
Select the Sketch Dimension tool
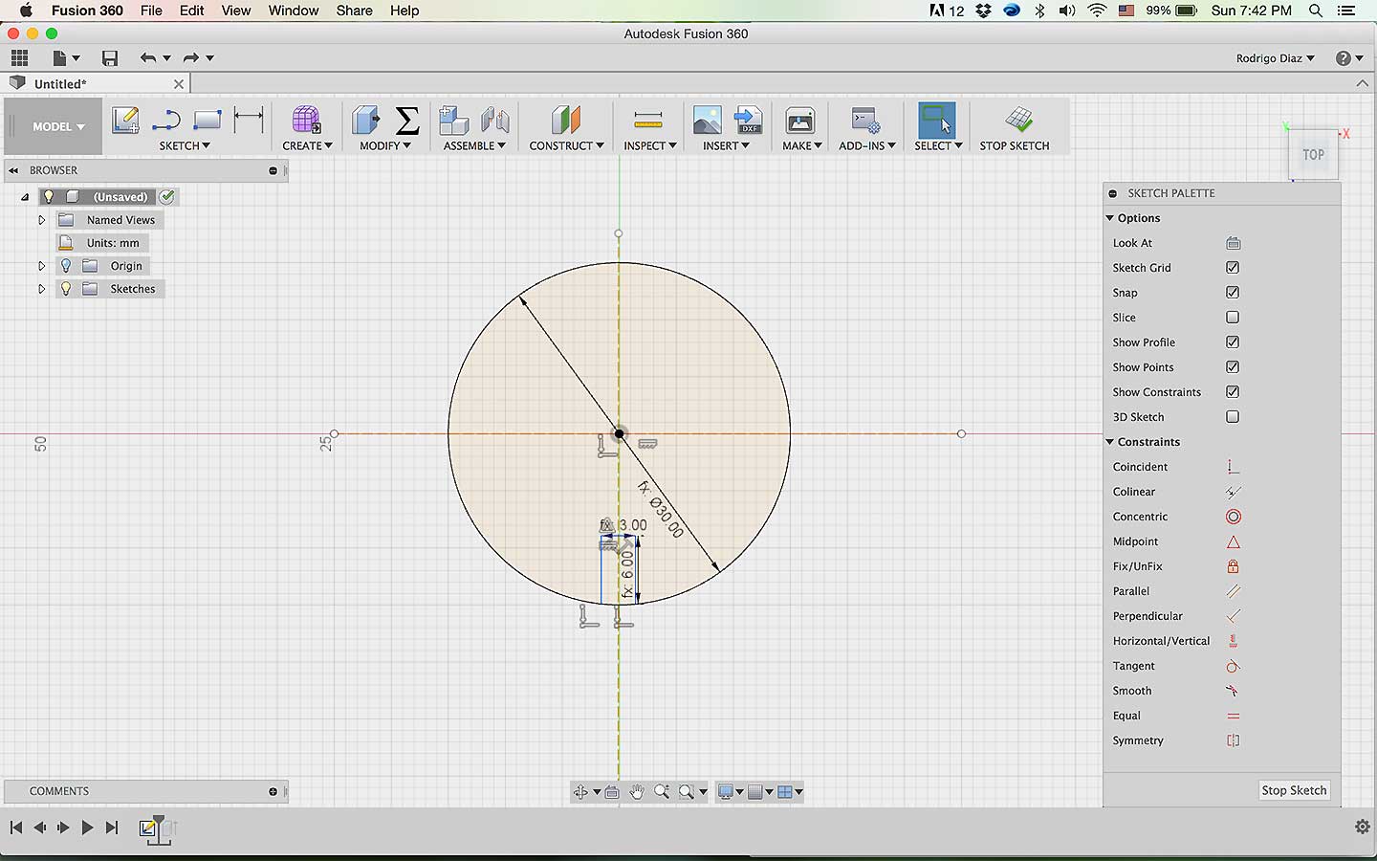[249, 121]
